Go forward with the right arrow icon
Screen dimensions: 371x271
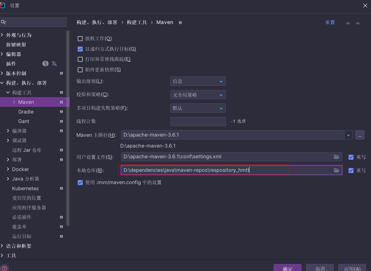[x=358, y=23]
